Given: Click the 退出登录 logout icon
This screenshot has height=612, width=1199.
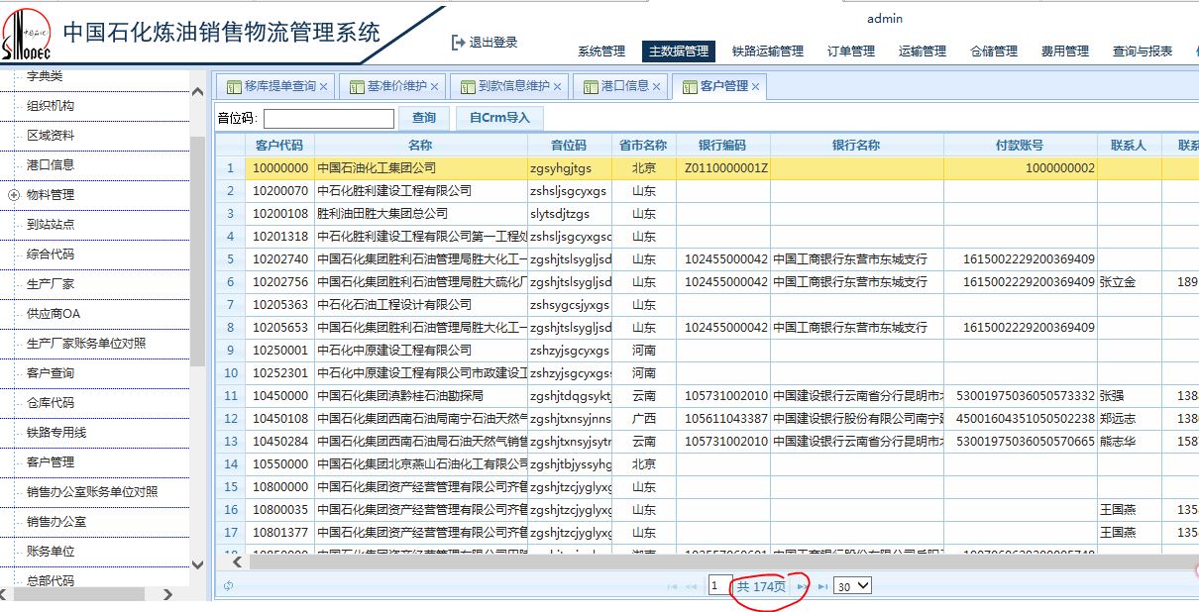Looking at the screenshot, I should (458, 43).
